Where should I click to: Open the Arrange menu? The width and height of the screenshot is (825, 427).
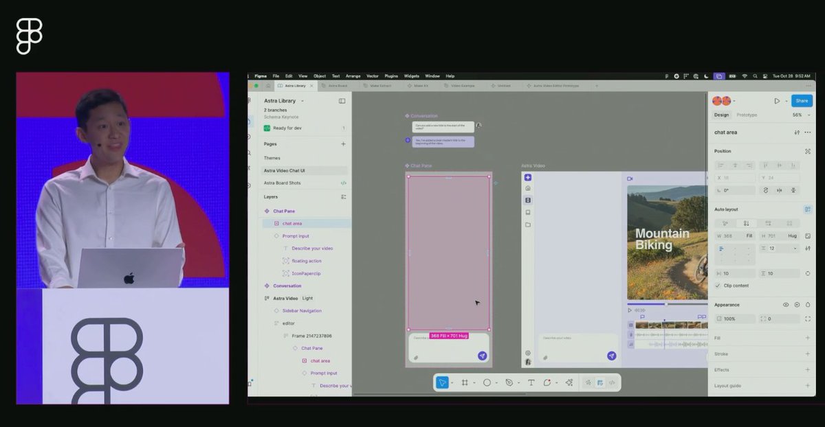coord(353,76)
